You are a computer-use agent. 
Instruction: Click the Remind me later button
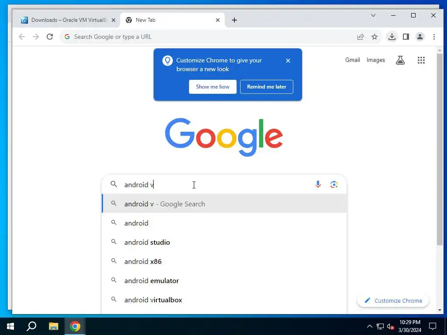[x=267, y=87]
